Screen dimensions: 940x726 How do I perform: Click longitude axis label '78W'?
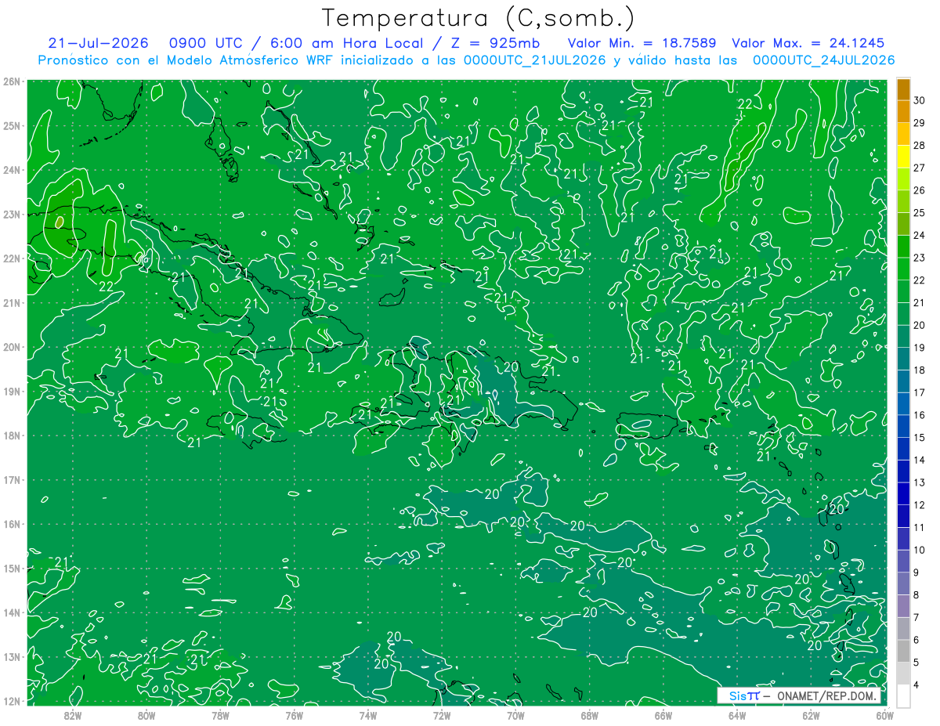pos(220,715)
